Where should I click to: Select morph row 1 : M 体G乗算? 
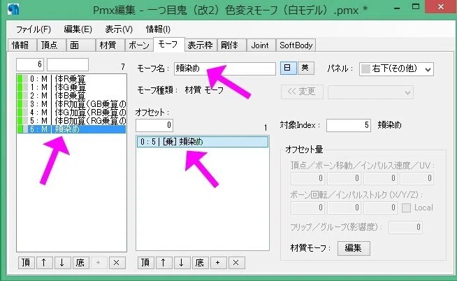point(71,87)
